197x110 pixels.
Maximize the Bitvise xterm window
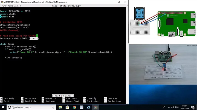click(x=119, y=2)
